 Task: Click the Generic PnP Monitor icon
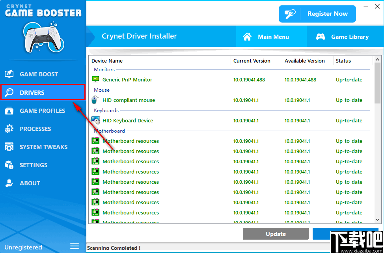pyautogui.click(x=95, y=79)
